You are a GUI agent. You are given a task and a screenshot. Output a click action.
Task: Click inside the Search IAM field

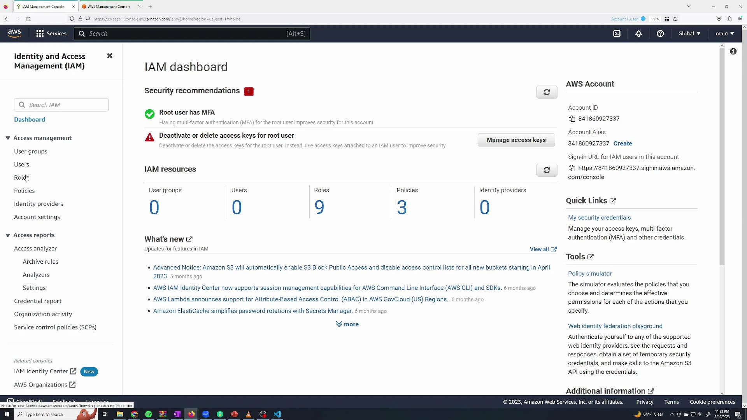click(61, 105)
